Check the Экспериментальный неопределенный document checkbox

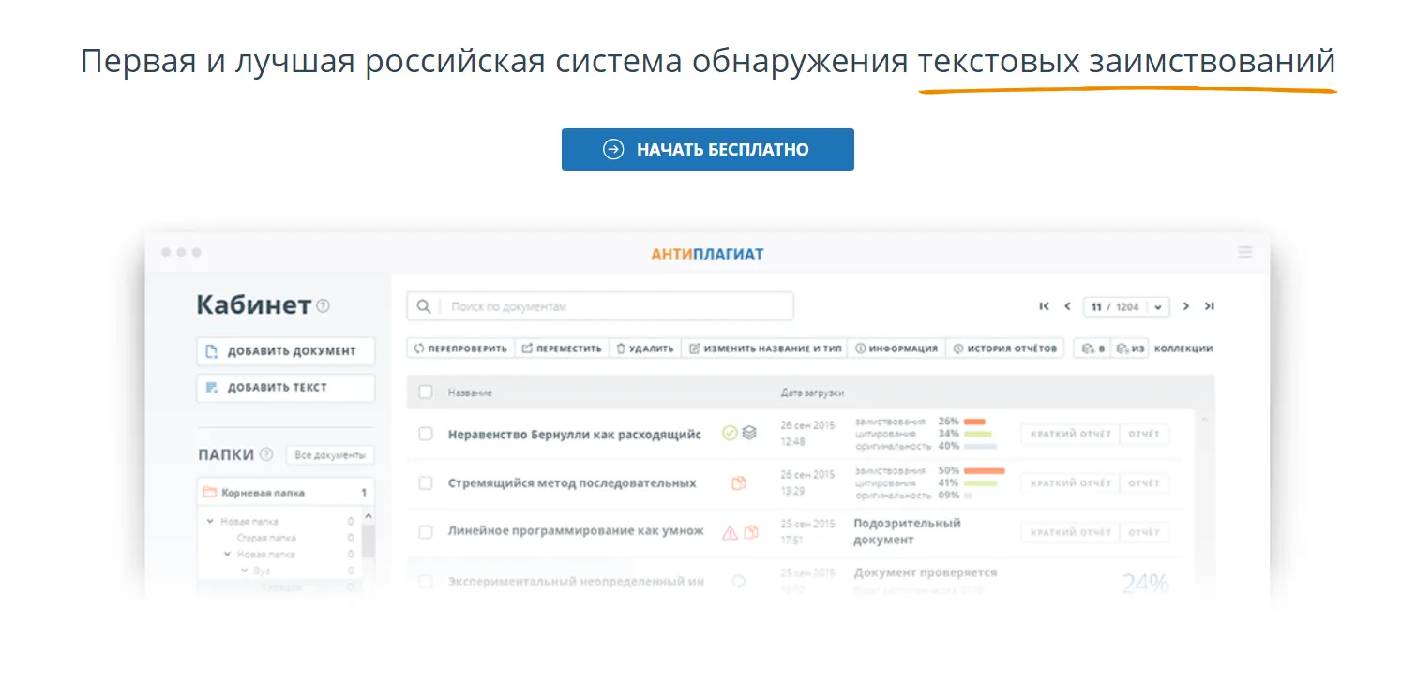(x=426, y=581)
